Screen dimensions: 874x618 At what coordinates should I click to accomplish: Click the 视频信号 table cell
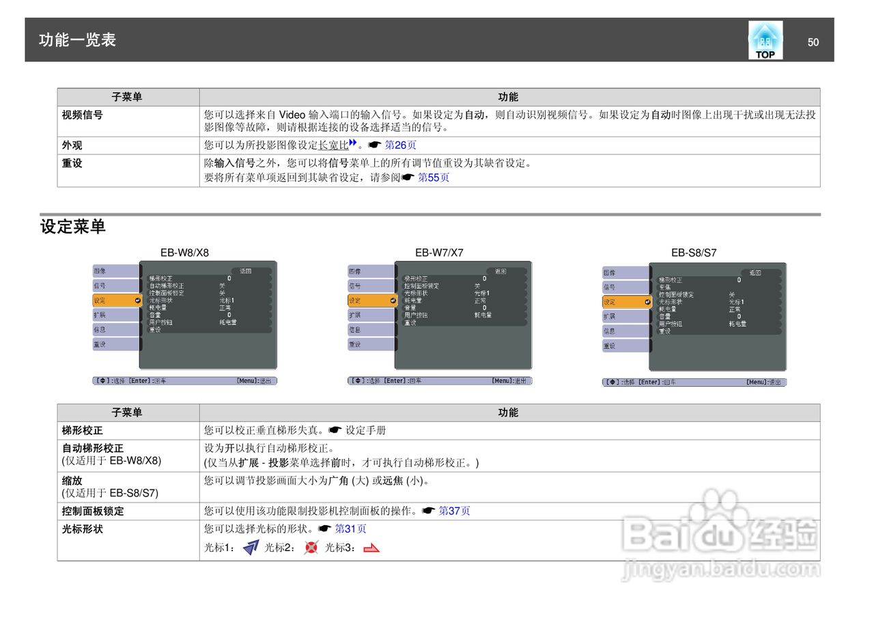tap(128, 121)
